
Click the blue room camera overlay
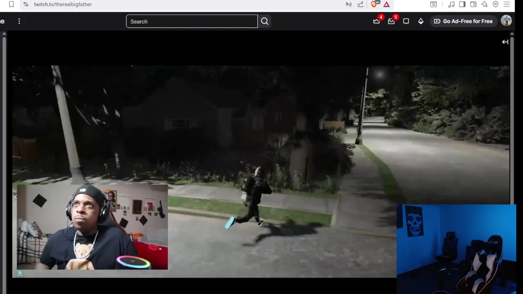pyautogui.click(x=456, y=249)
